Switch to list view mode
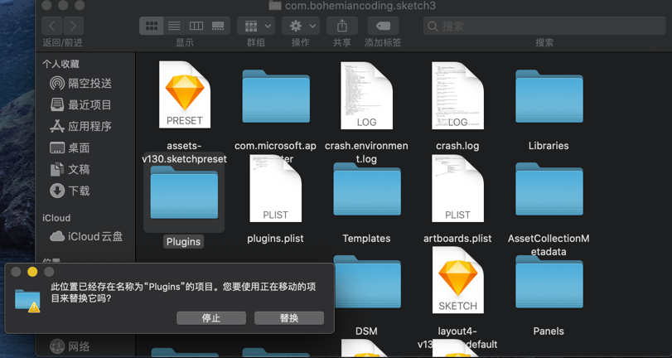The width and height of the screenshot is (672, 358). (x=174, y=27)
